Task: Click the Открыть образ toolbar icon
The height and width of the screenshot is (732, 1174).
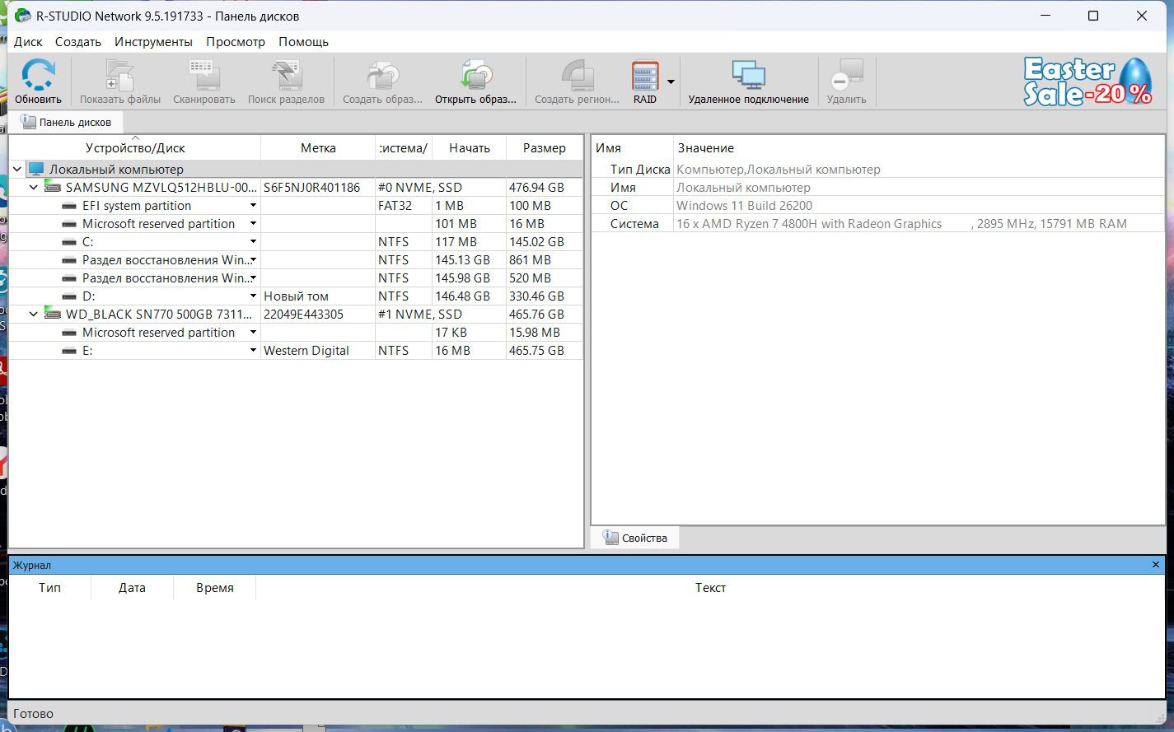Action: click(x=475, y=76)
